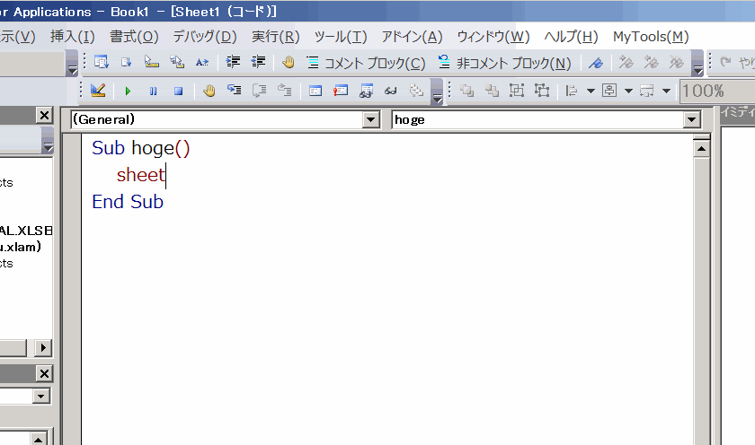The height and width of the screenshot is (445, 755).
Task: Toggle bookmark with the blue flag icon
Action: pos(596,63)
